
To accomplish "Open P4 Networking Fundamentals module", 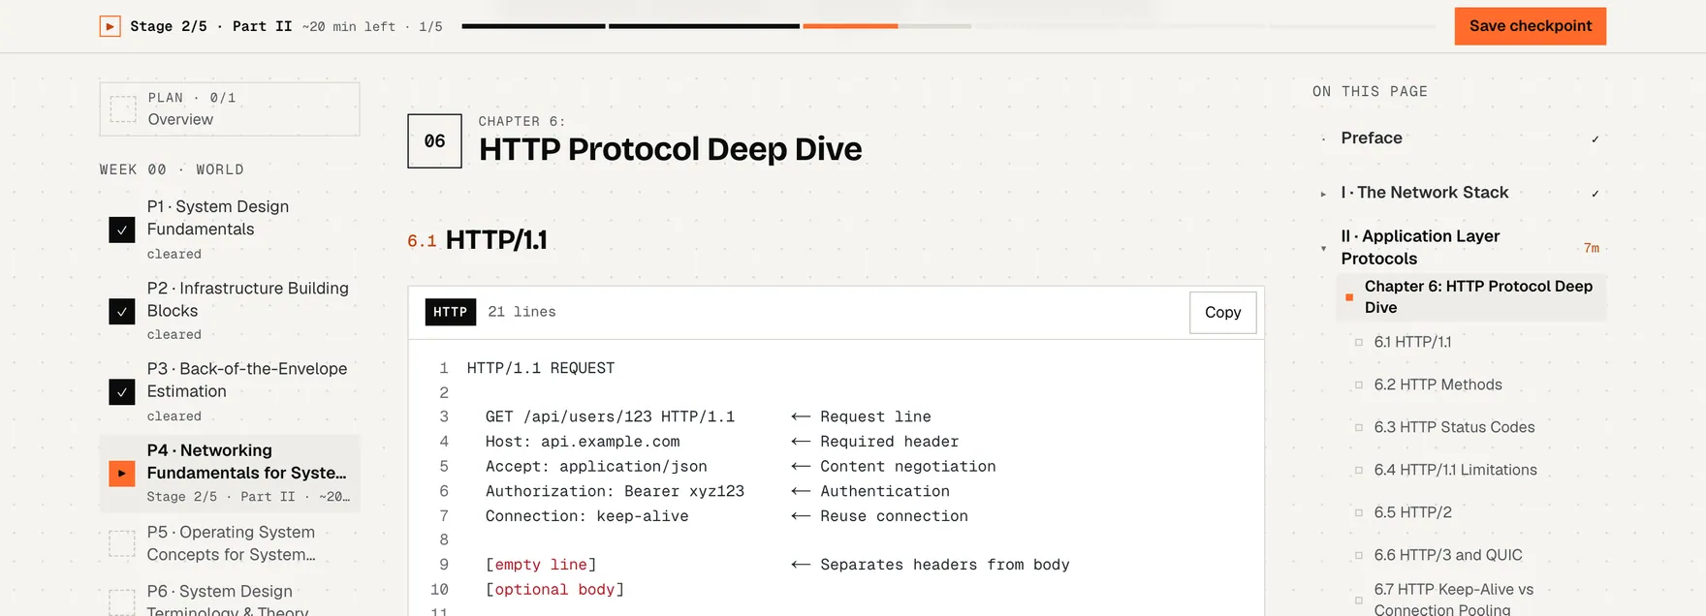I will point(230,474).
